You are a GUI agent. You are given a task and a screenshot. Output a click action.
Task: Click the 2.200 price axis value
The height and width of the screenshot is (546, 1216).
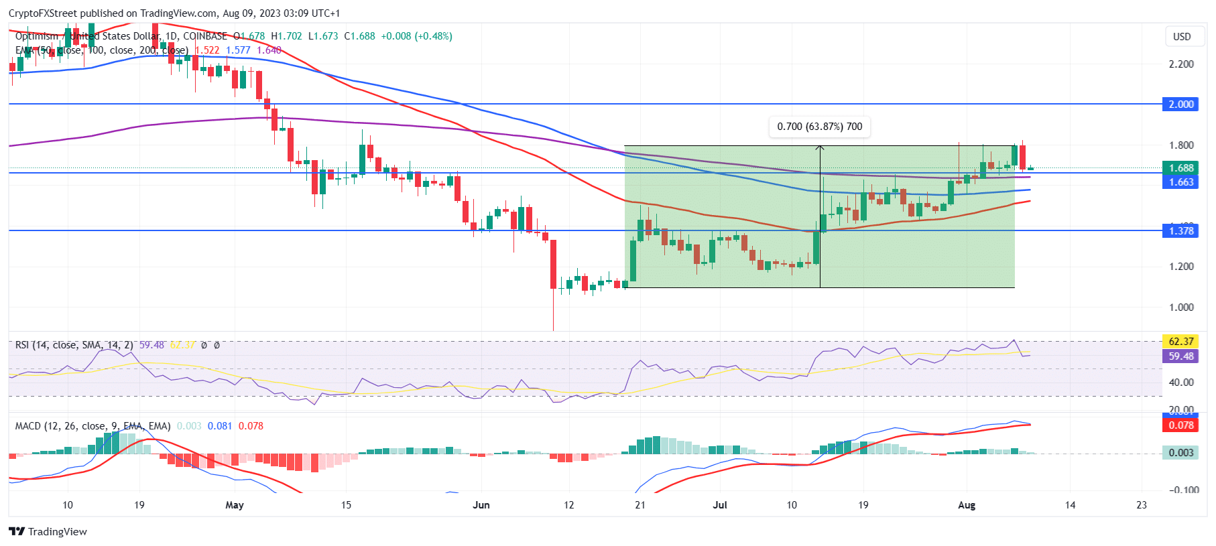point(1181,64)
